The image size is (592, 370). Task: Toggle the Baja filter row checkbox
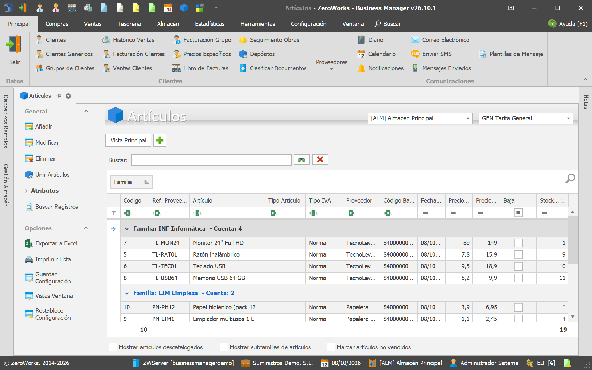[x=518, y=213]
